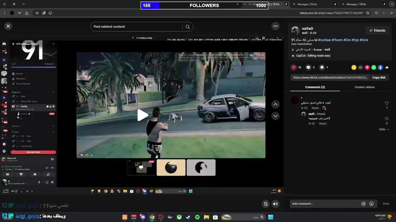
Task: Like the video with the heart icon
Action: (294, 67)
